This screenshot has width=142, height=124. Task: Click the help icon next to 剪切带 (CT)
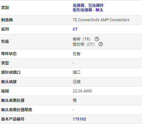coord(101,44)
